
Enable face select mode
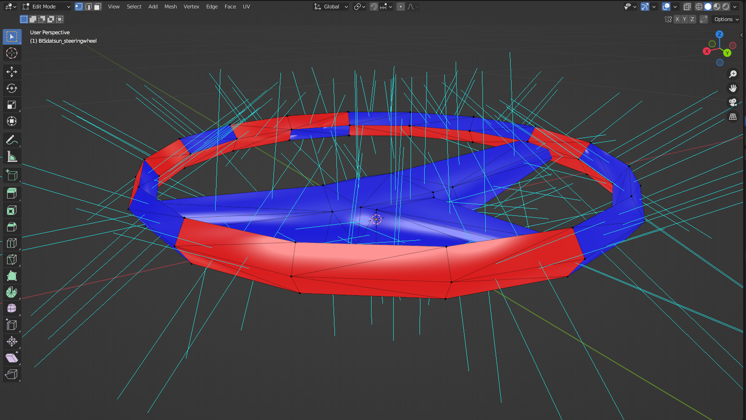pos(97,7)
